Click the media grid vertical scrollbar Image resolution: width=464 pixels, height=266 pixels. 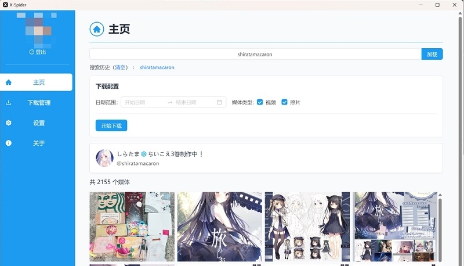tap(440, 230)
